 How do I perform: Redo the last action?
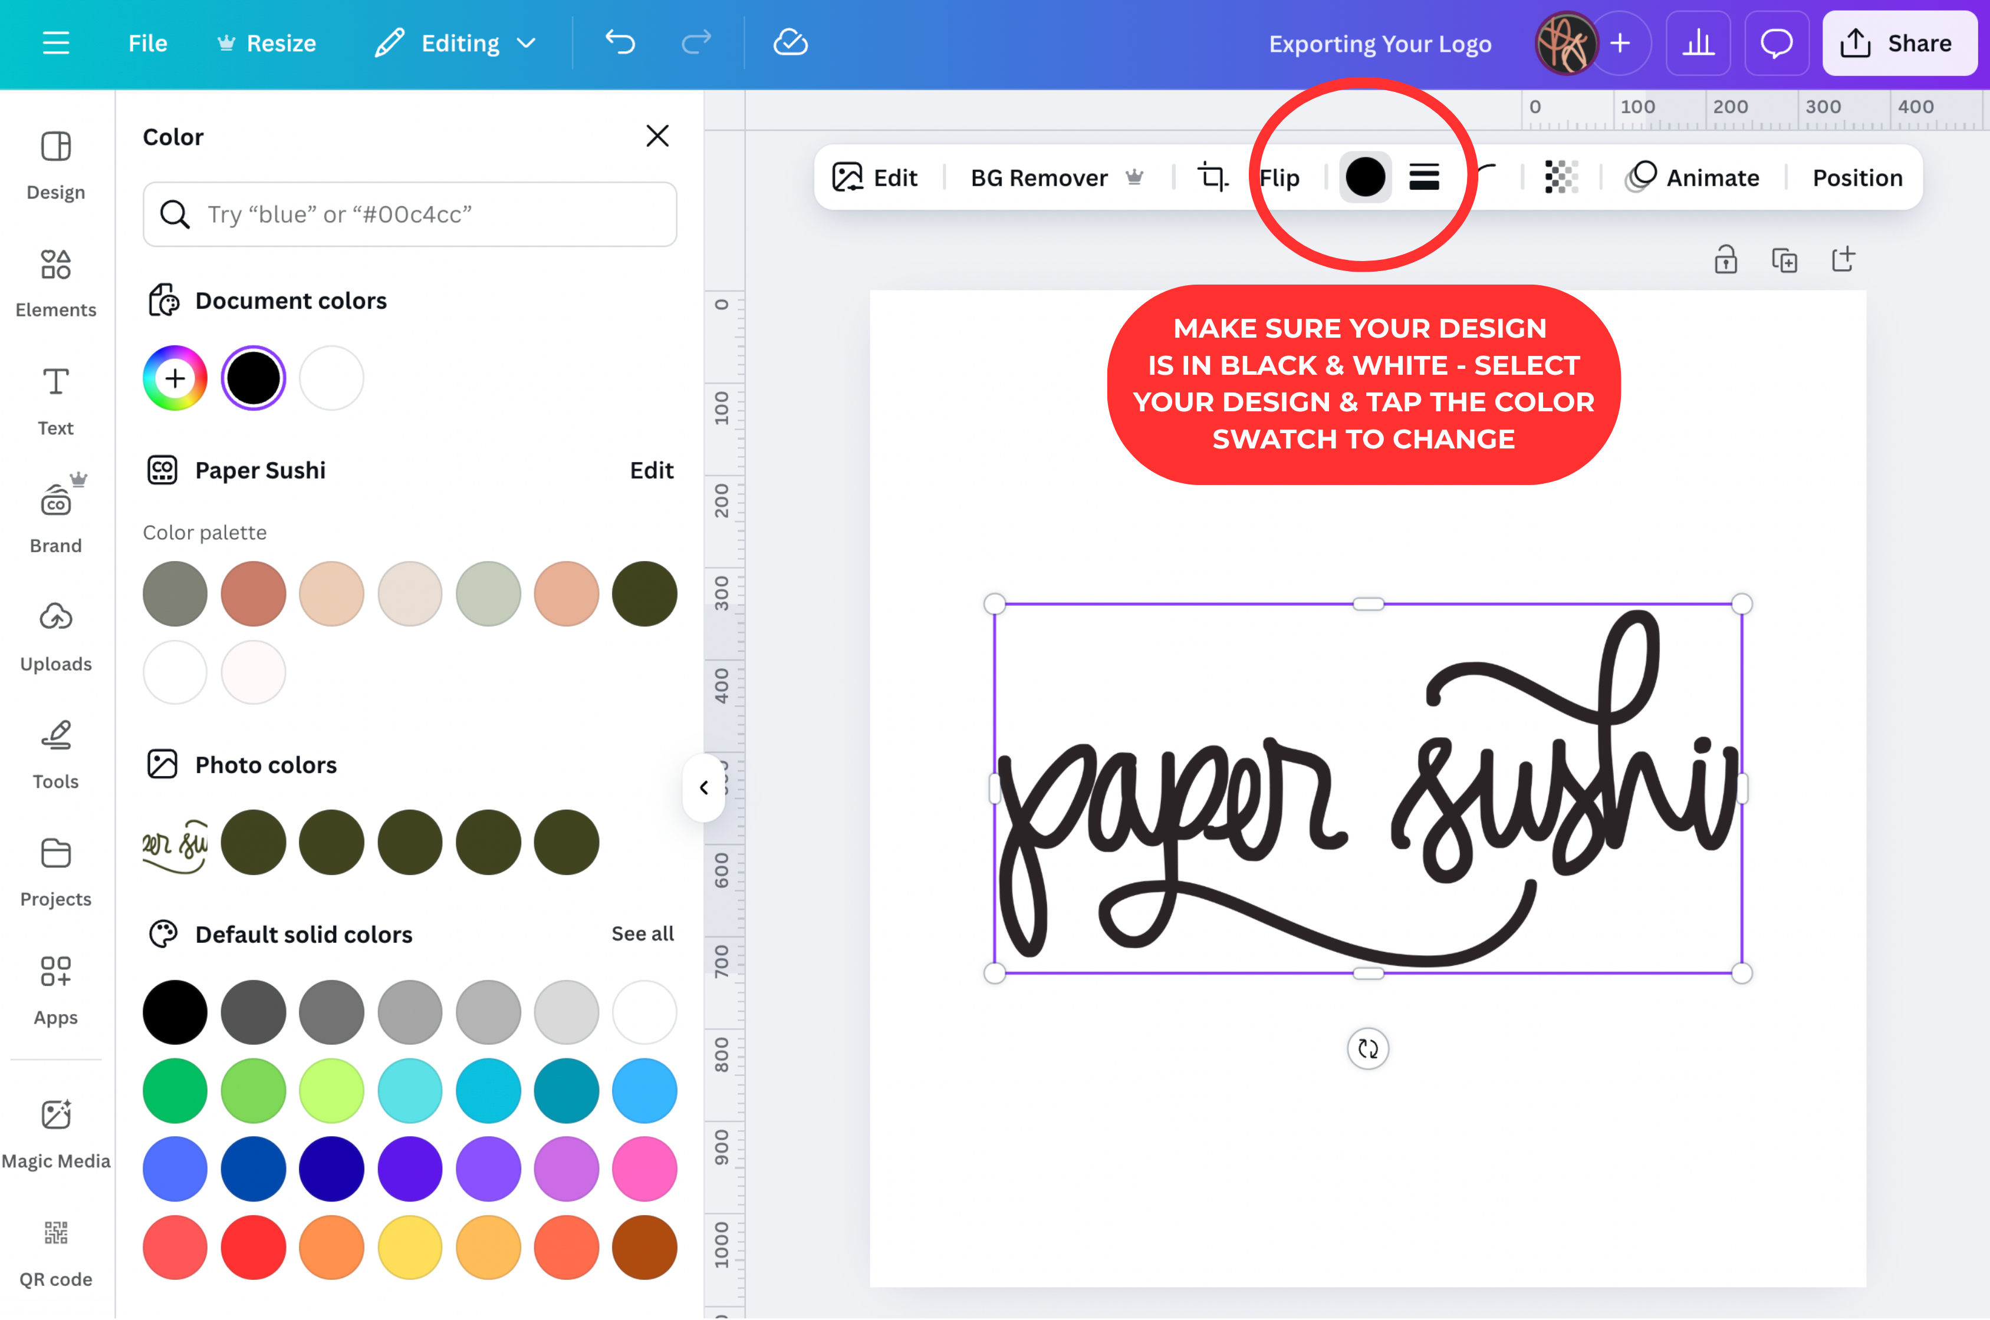(x=696, y=42)
